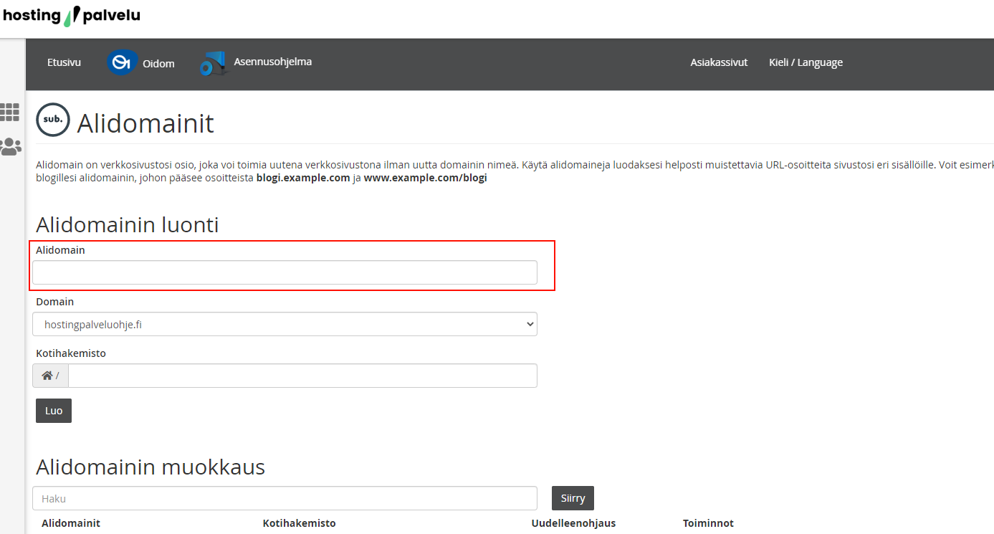Image resolution: width=994 pixels, height=534 pixels.
Task: Open the grid apps icon in sidebar
Action: 10,112
